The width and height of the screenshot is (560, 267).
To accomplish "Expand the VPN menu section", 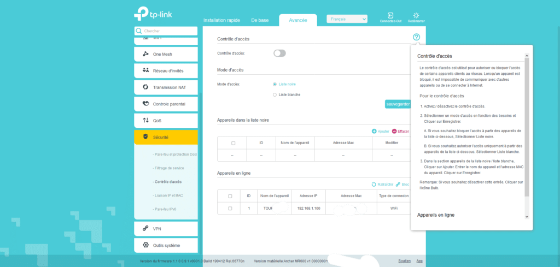I will pyautogui.click(x=166, y=229).
